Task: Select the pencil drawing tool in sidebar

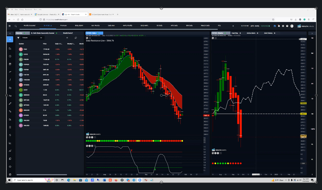Action: (x=10, y=103)
